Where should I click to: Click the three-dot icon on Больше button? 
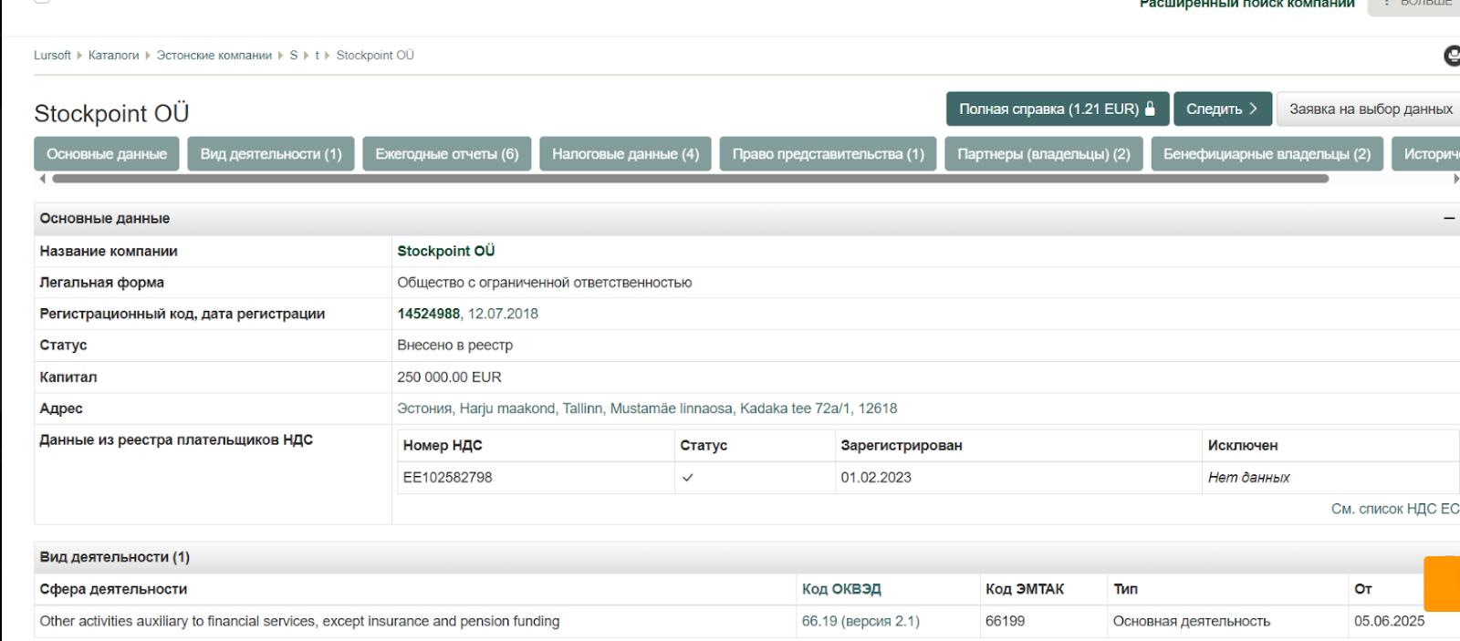click(1387, 3)
